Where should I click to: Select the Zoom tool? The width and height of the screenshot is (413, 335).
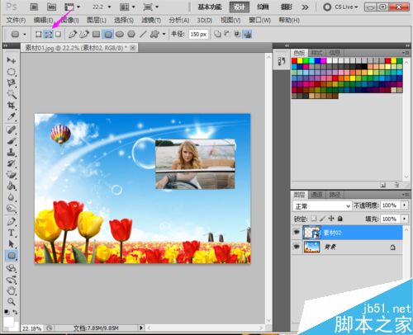[x=12, y=302]
